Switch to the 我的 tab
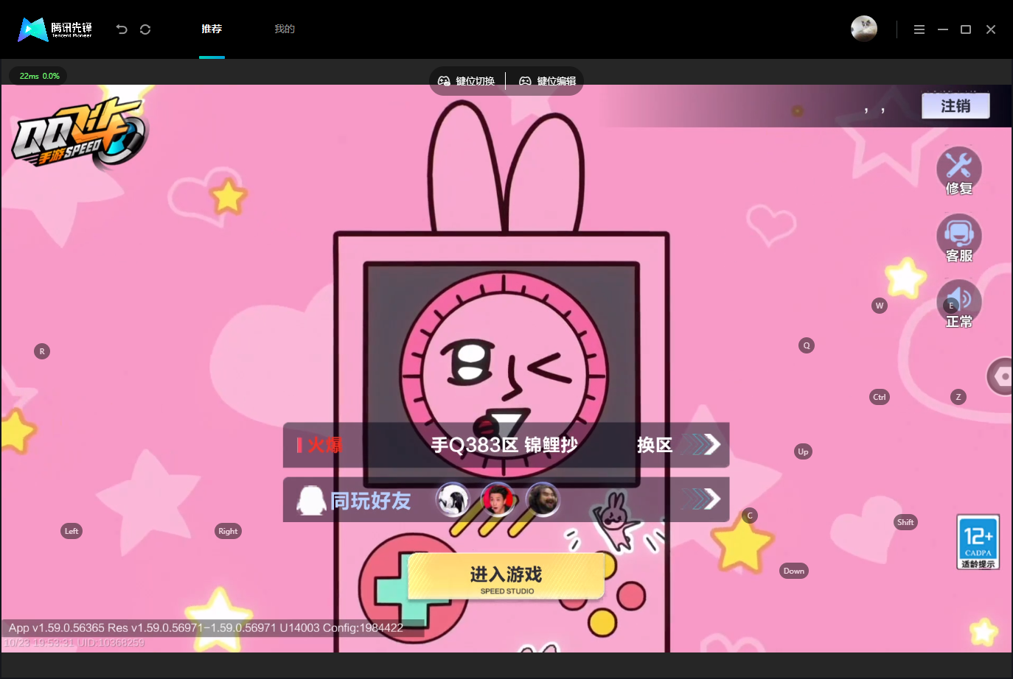The width and height of the screenshot is (1013, 679). 285,29
